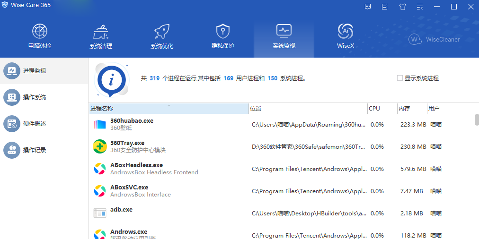The width and height of the screenshot is (479, 239).
Task: Click the 360Safe safemon path text
Action: tap(309, 146)
